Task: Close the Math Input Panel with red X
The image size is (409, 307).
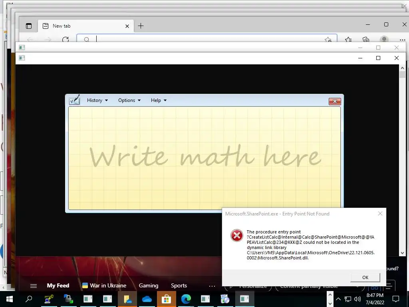Action: 335,101
